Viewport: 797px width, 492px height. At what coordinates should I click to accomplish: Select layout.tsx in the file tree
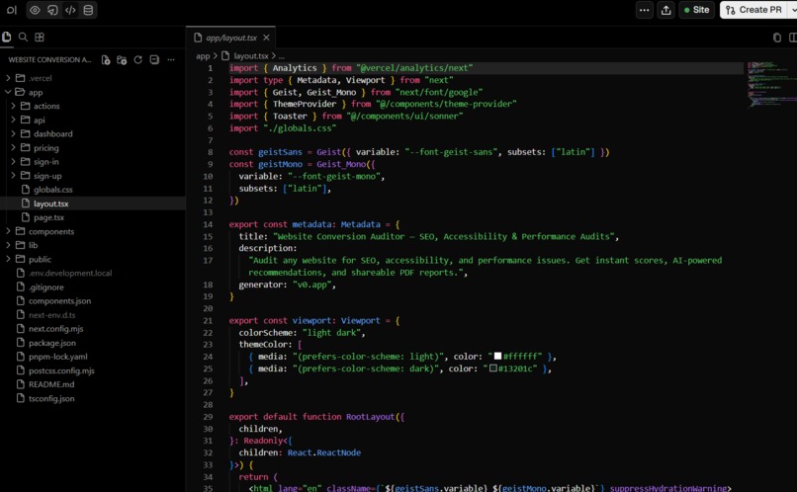tap(50, 204)
